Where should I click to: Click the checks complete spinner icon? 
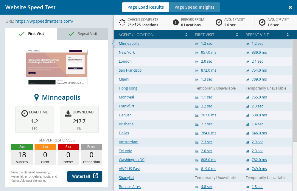click(122, 22)
